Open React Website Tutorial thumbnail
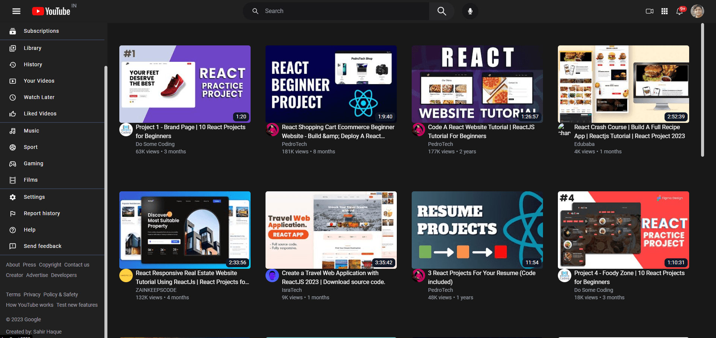The width and height of the screenshot is (716, 338). pyautogui.click(x=477, y=84)
